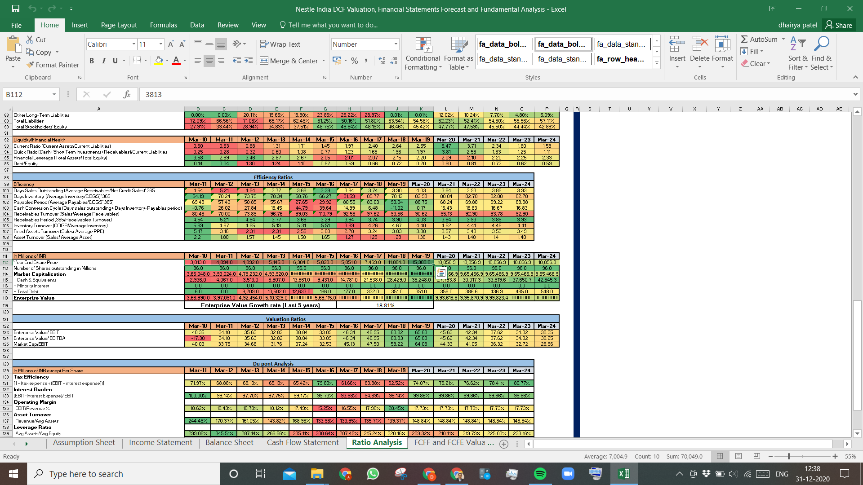
Task: Open the File menu
Action: (x=16, y=25)
